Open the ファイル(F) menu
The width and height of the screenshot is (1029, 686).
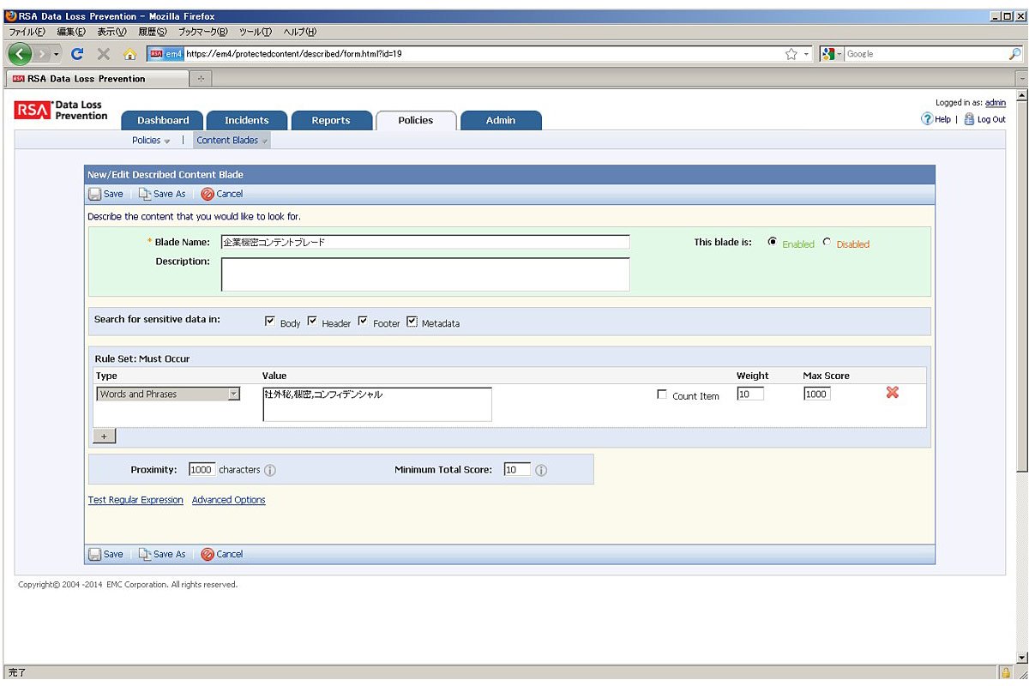coord(28,32)
